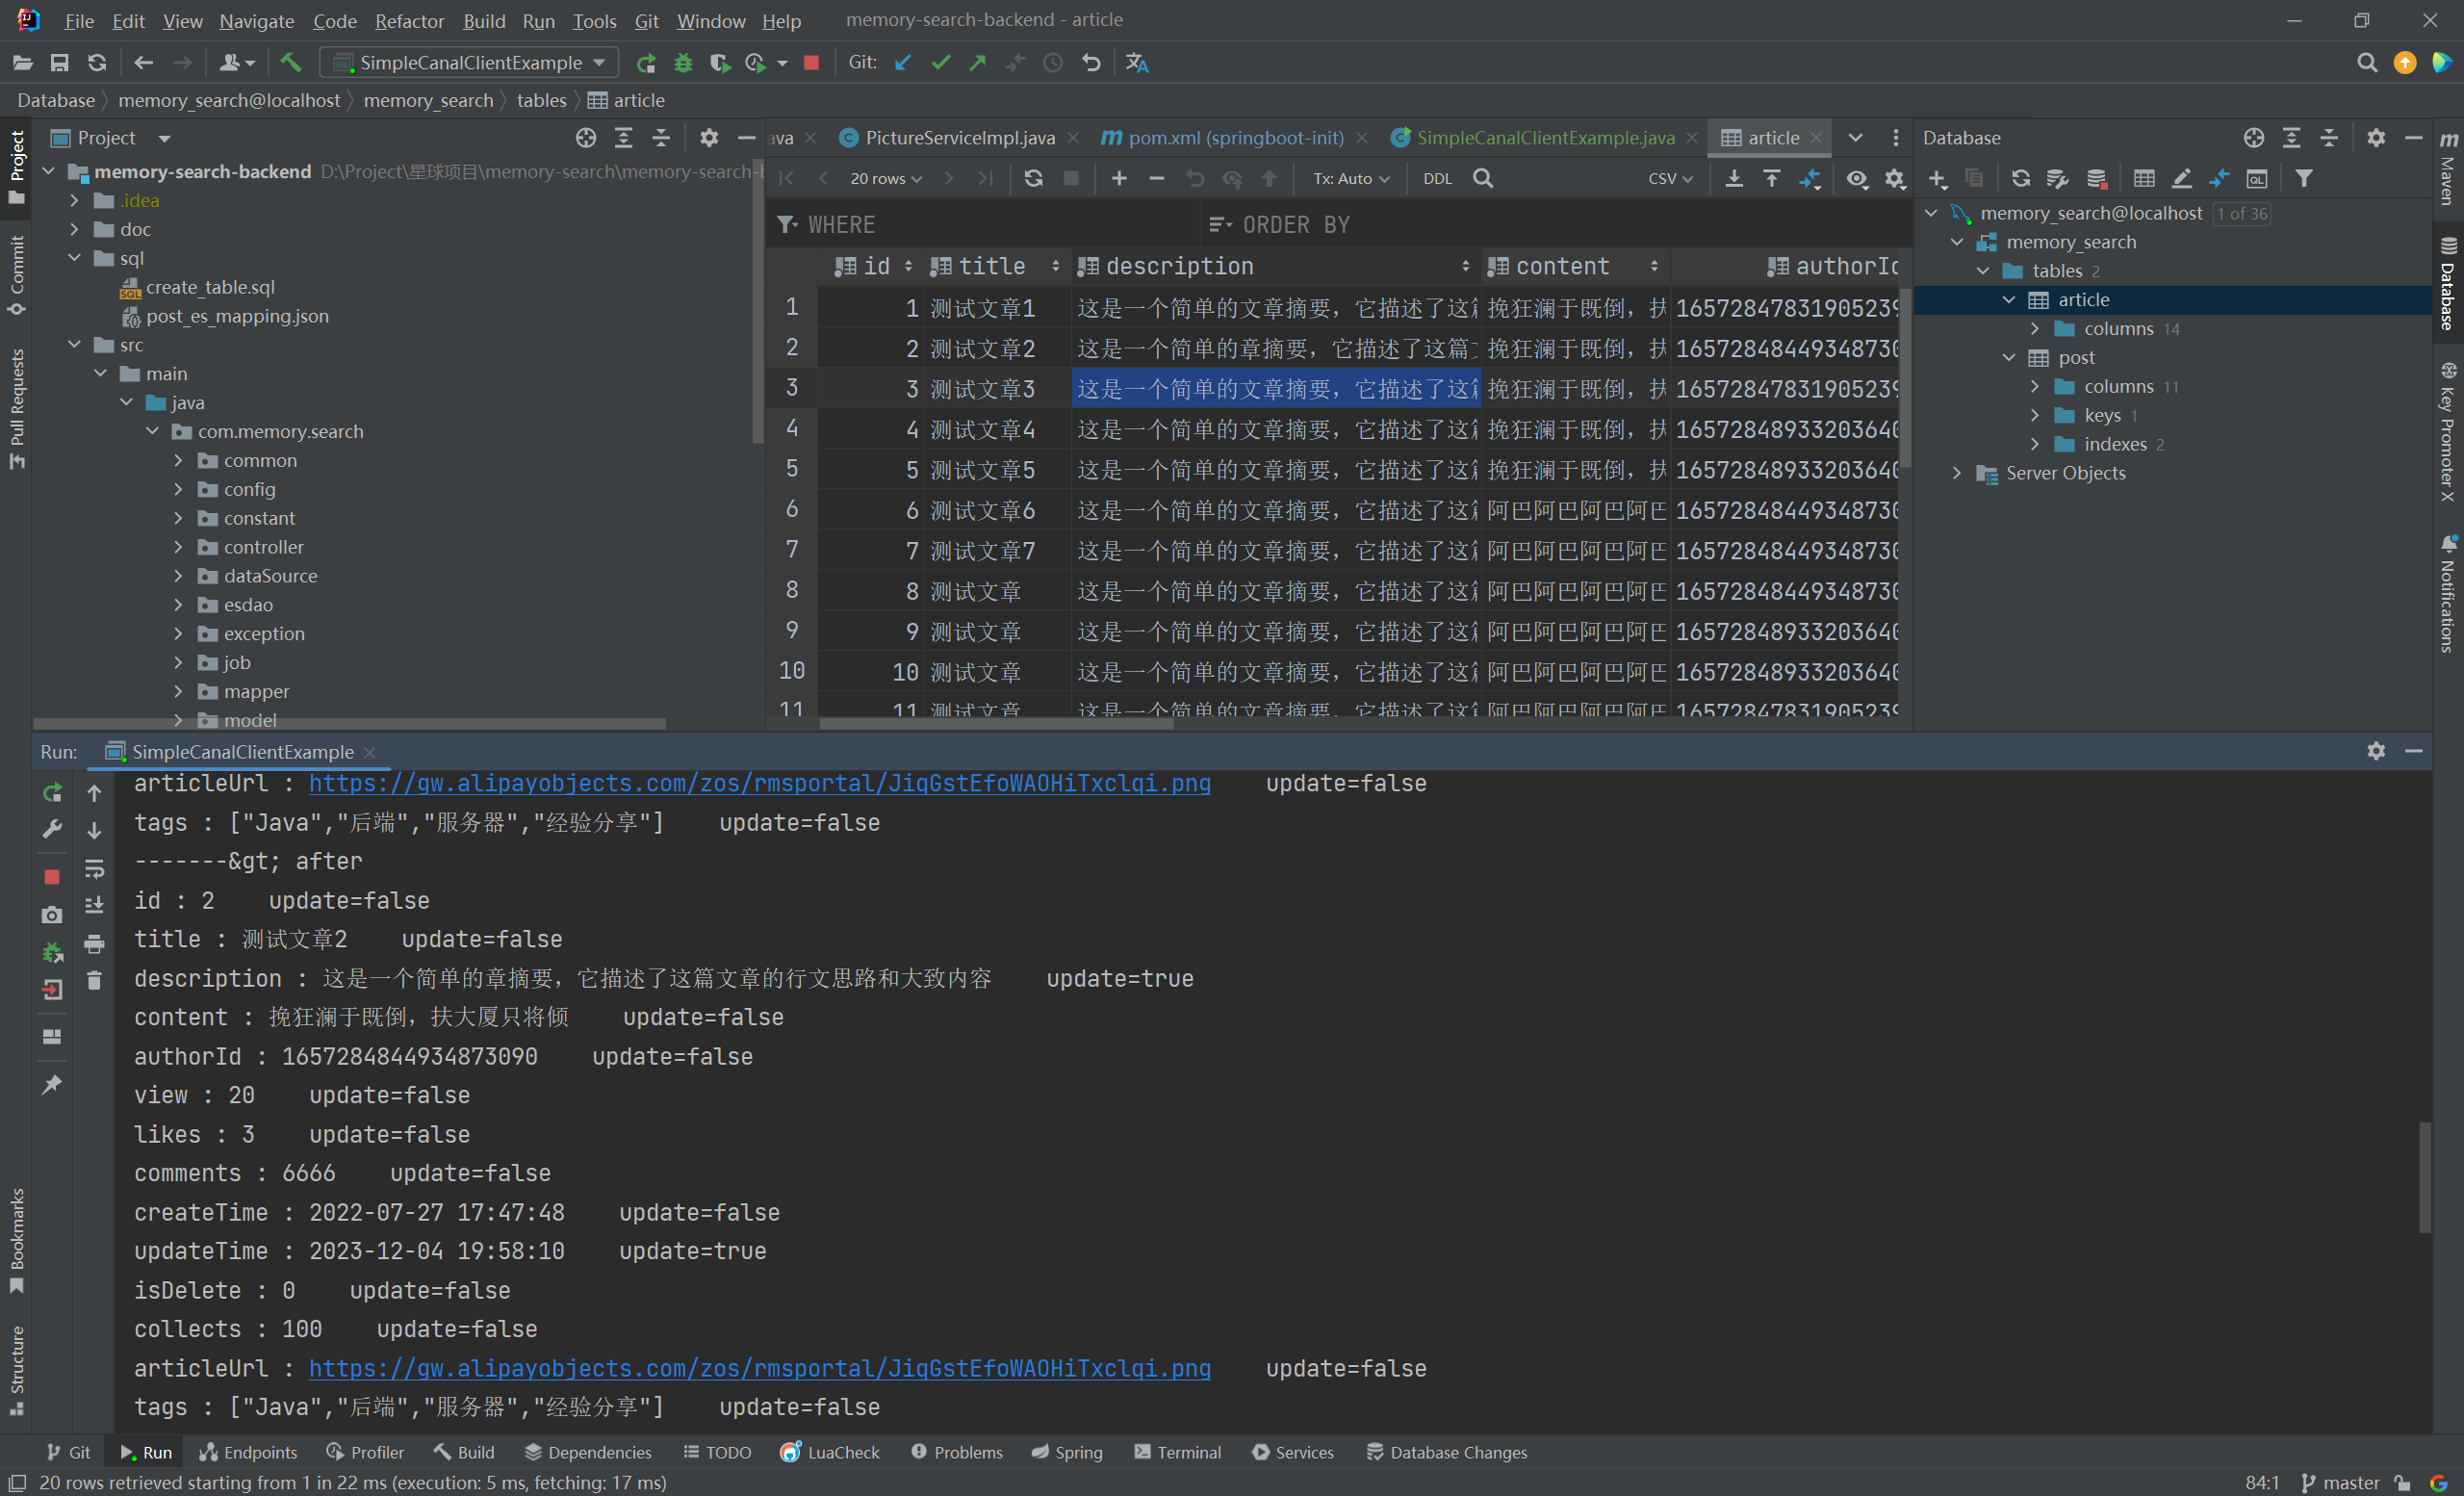The height and width of the screenshot is (1496, 2464).
Task: Toggle the Project tool window stripe button
Action: (x=16, y=167)
